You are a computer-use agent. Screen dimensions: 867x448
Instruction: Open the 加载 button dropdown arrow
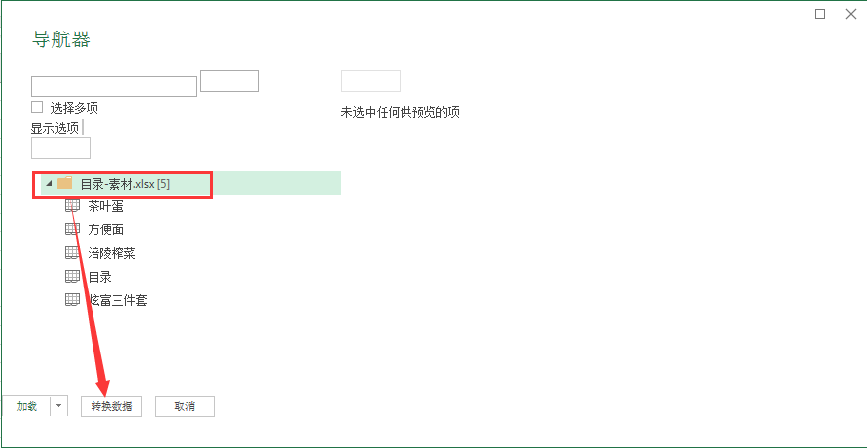pyautogui.click(x=59, y=406)
